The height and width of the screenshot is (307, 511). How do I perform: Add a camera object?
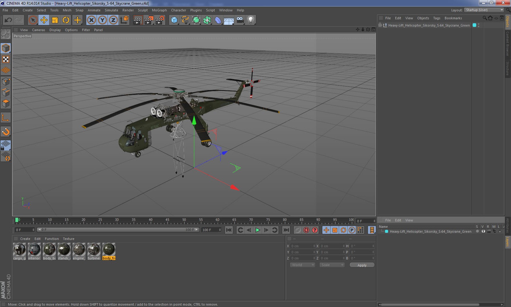point(240,20)
